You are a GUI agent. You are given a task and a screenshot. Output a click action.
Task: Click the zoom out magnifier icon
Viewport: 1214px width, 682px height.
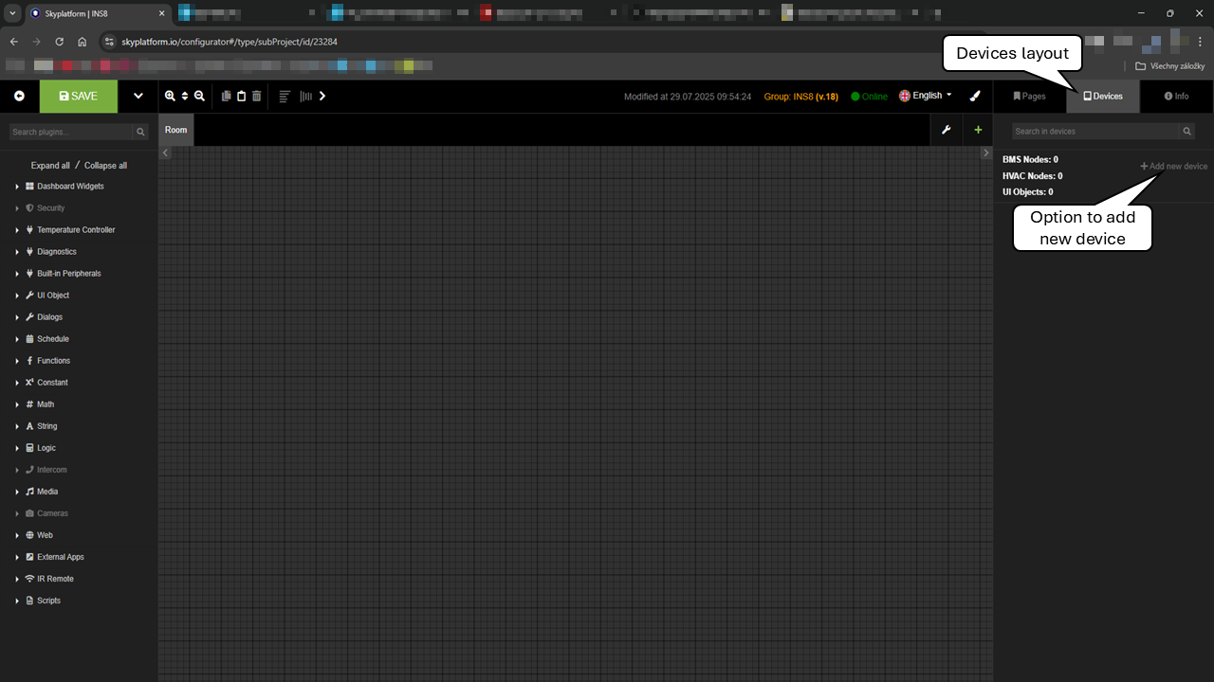point(199,96)
